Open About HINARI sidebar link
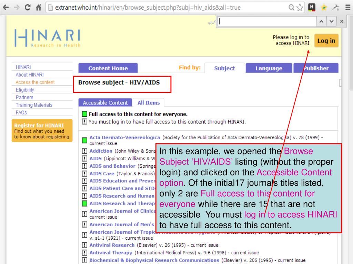The image size is (353, 264). (30, 75)
